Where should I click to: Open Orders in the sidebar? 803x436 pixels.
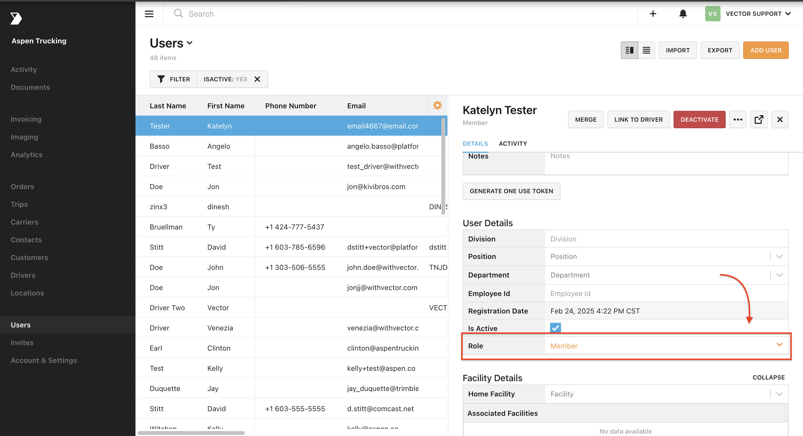pyautogui.click(x=22, y=187)
